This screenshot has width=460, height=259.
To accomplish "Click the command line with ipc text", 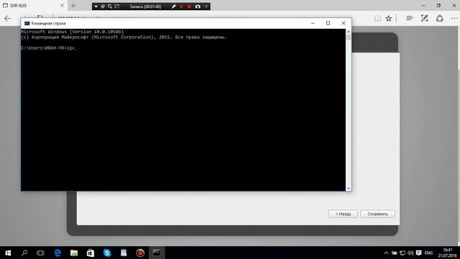I will (x=50, y=48).
